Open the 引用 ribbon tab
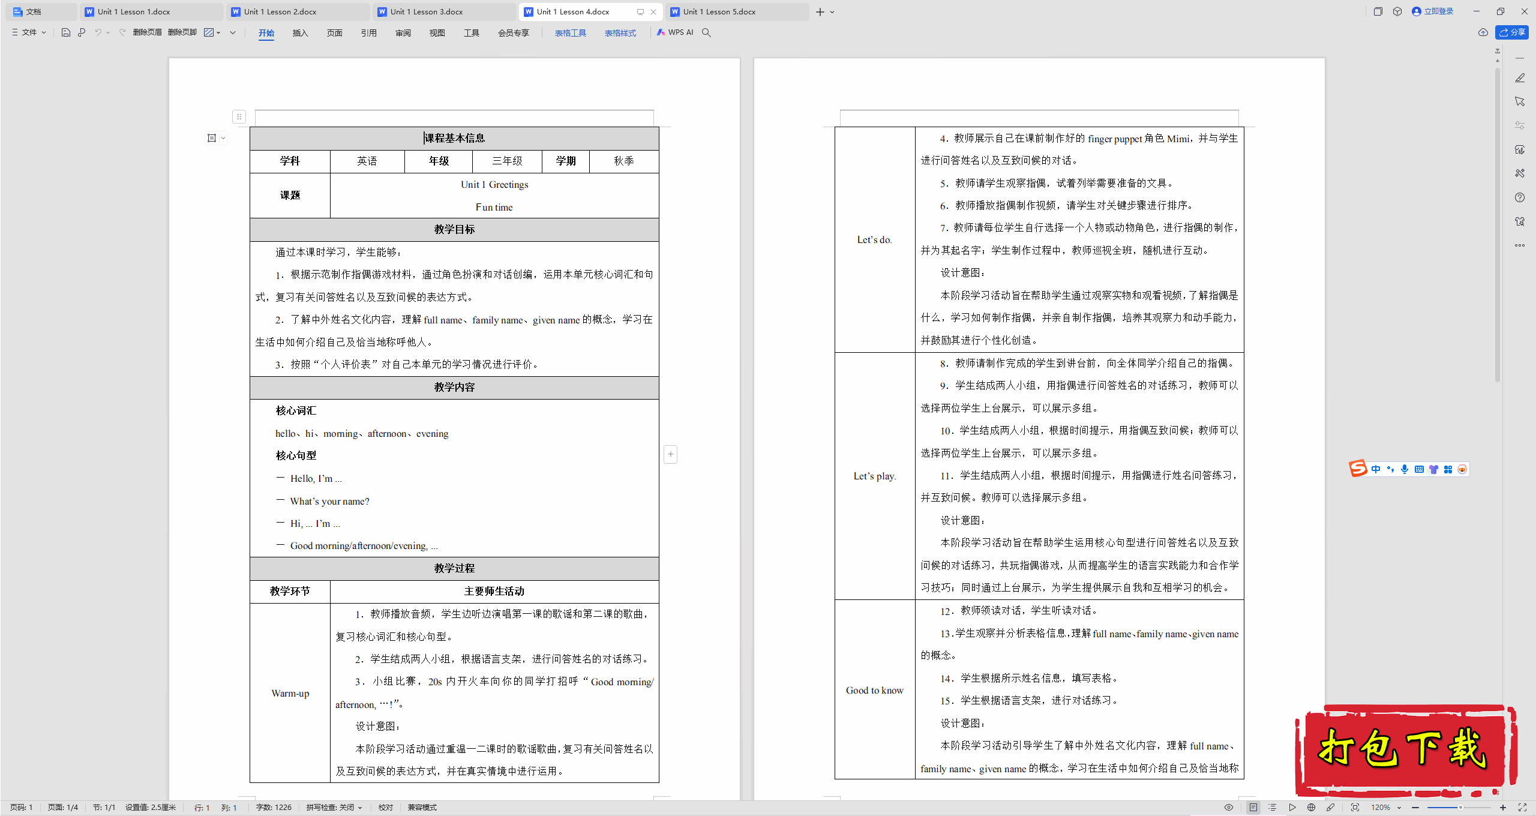This screenshot has width=1536, height=816. tap(368, 33)
